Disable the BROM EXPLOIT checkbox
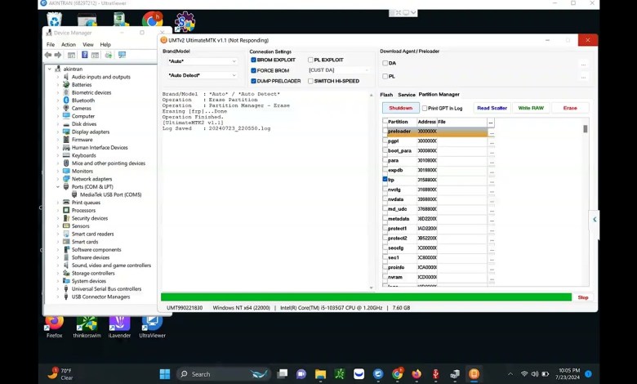The image size is (637, 384). coord(253,60)
